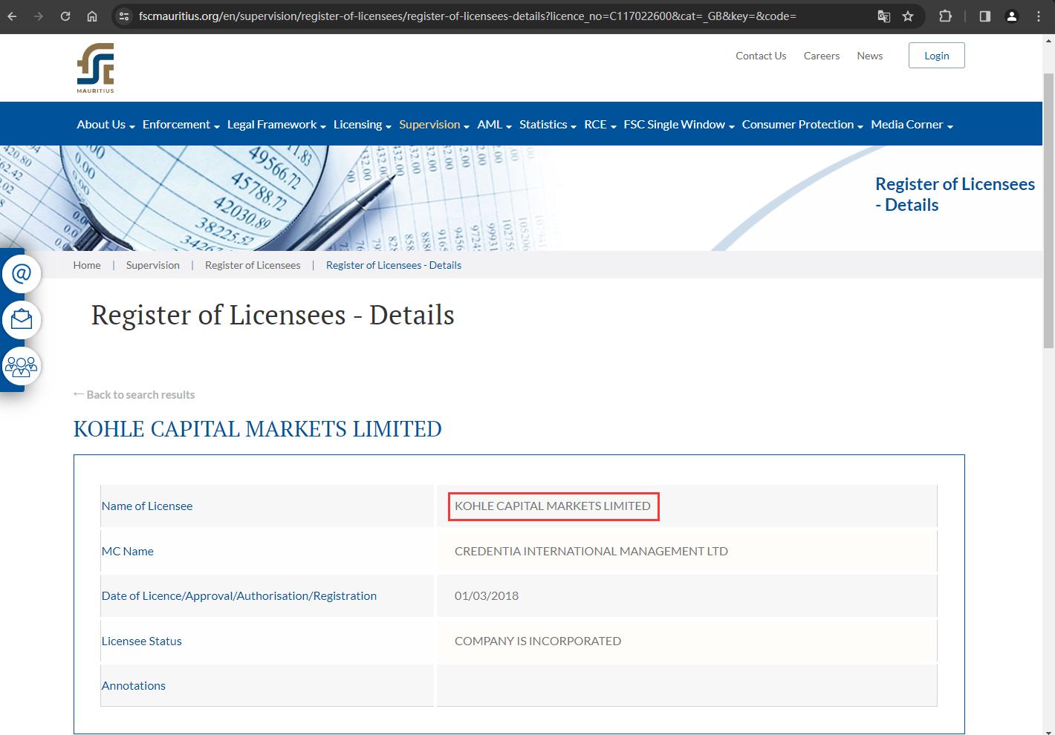The width and height of the screenshot is (1055, 735).
Task: Click the Login button
Action: [937, 56]
